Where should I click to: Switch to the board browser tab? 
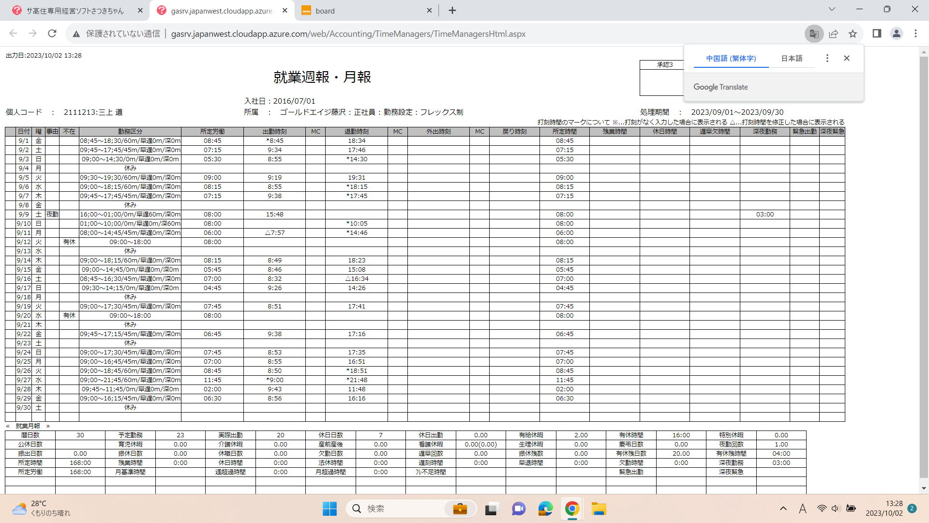[363, 11]
